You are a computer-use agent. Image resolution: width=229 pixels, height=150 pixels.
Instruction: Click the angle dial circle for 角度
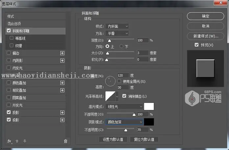(110, 81)
